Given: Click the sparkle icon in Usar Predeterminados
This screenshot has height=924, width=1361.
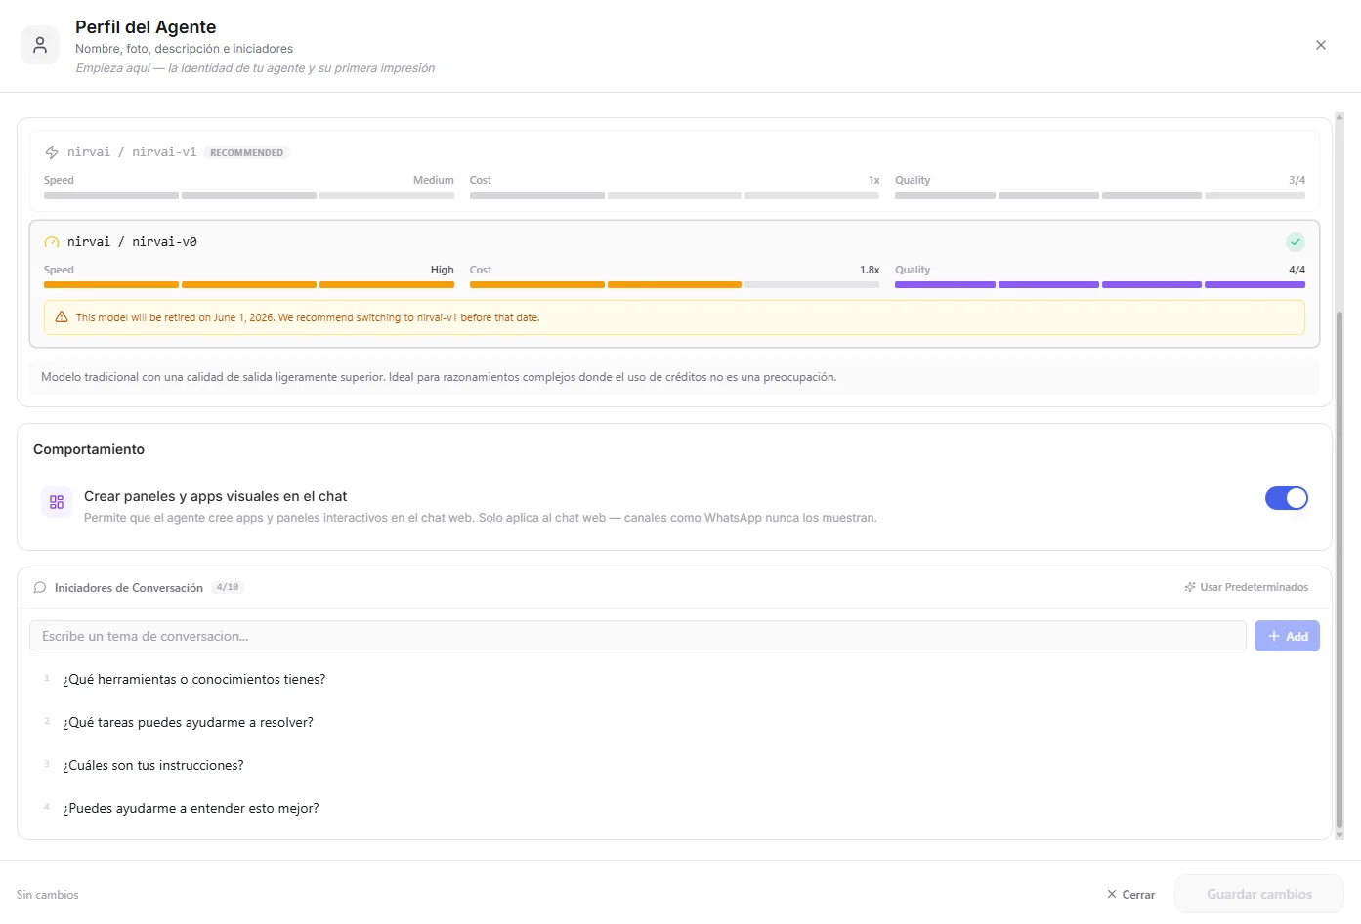Looking at the screenshot, I should tap(1190, 587).
